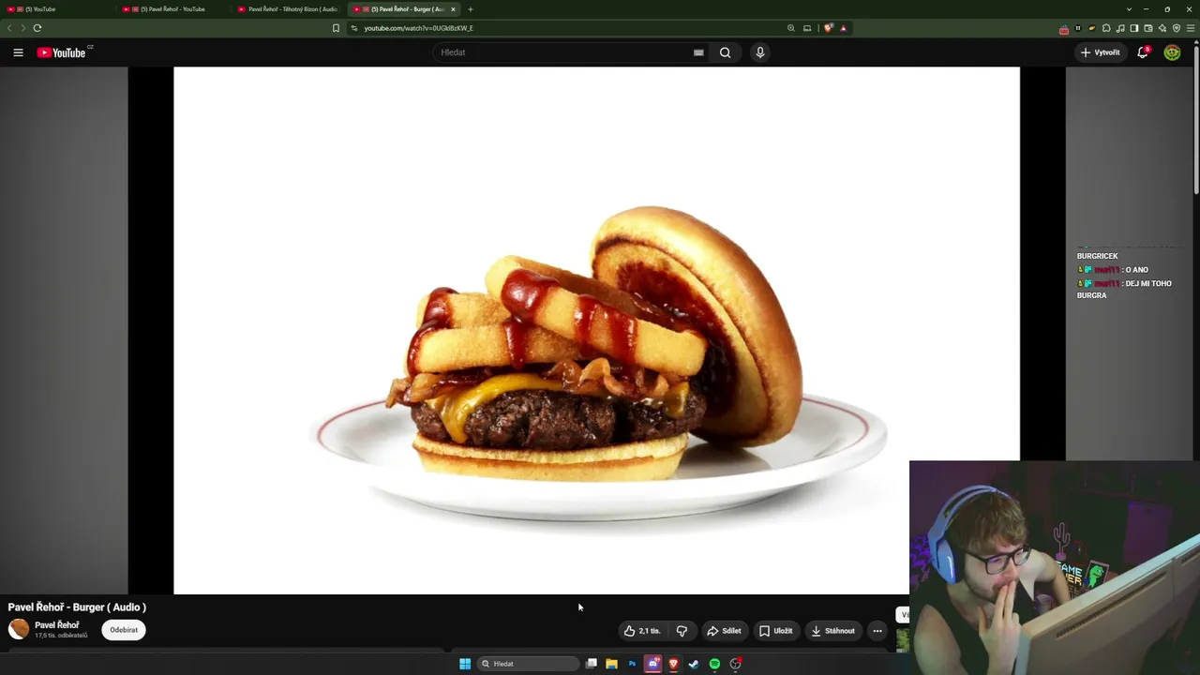
Task: Click the 'Odebírat' subscribe button
Action: click(124, 630)
